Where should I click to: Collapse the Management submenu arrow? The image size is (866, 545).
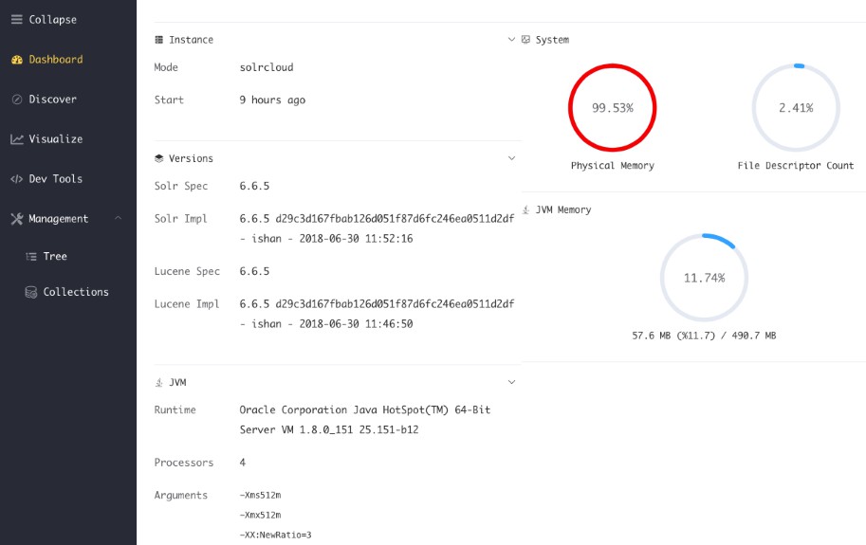118,219
